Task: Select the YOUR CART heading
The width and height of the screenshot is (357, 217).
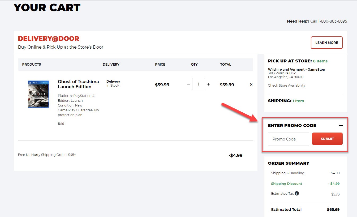Action: [47, 8]
